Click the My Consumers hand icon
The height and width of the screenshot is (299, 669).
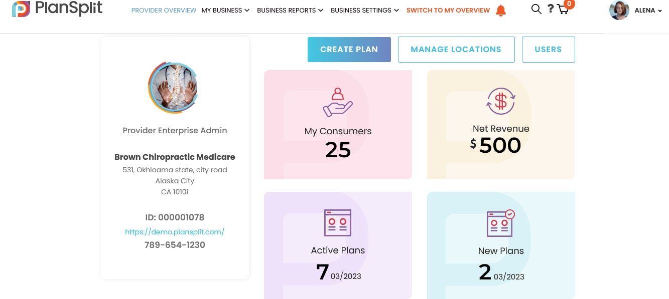[x=338, y=103]
